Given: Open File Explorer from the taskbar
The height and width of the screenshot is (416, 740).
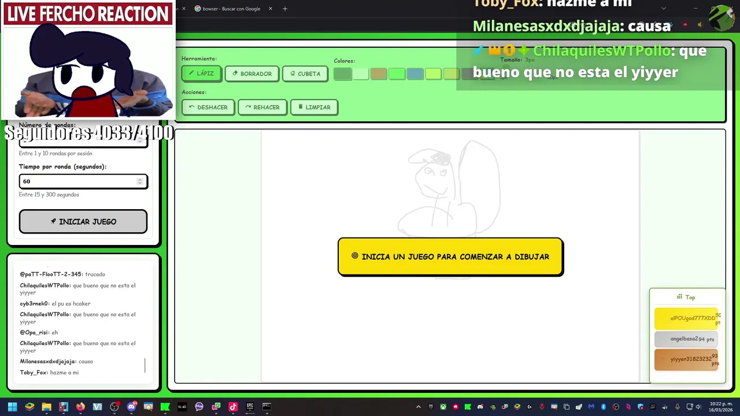Looking at the screenshot, I should point(46,407).
